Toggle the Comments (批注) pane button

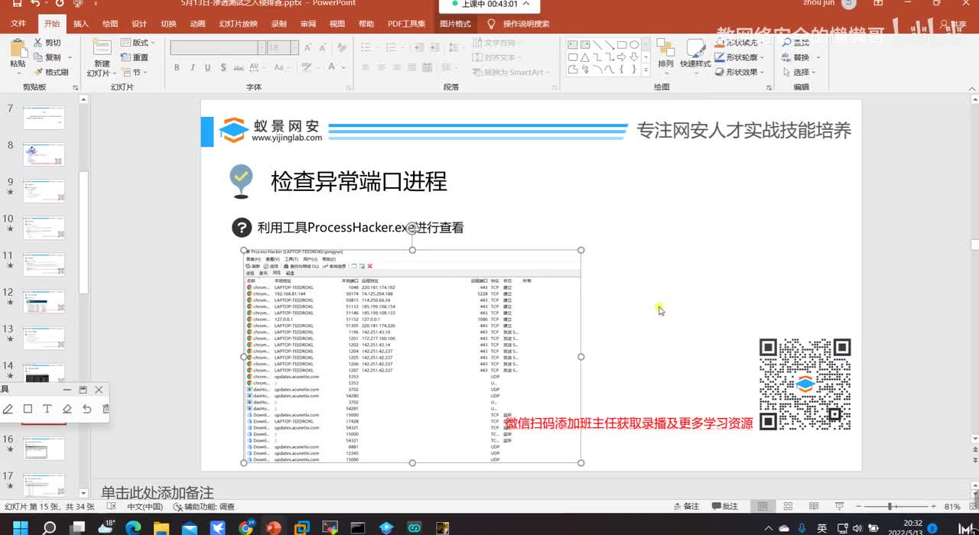coord(725,506)
